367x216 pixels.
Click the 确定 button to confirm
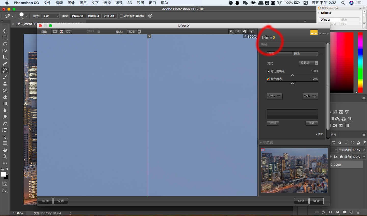pyautogui.click(x=316, y=201)
